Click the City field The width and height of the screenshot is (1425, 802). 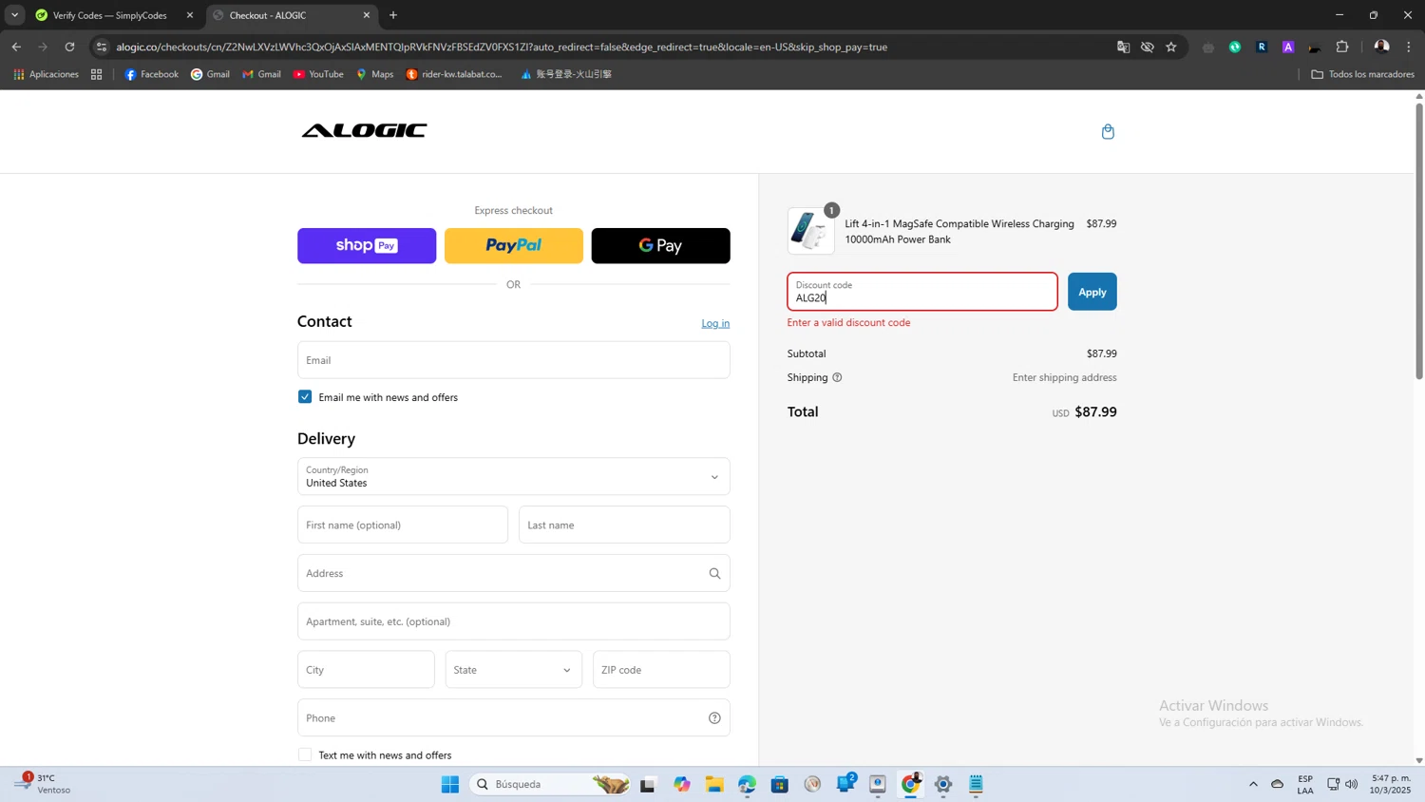click(x=366, y=670)
